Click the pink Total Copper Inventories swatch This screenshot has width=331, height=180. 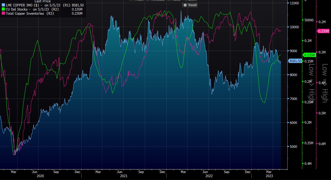pos(3,13)
